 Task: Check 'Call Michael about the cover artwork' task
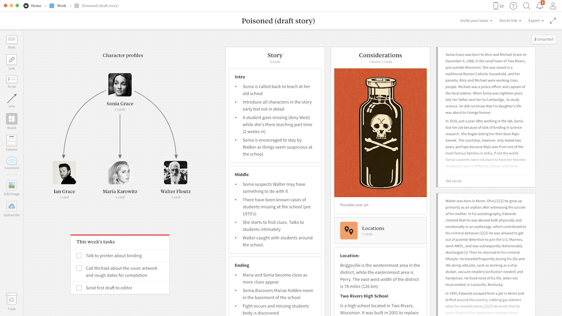(x=79, y=268)
